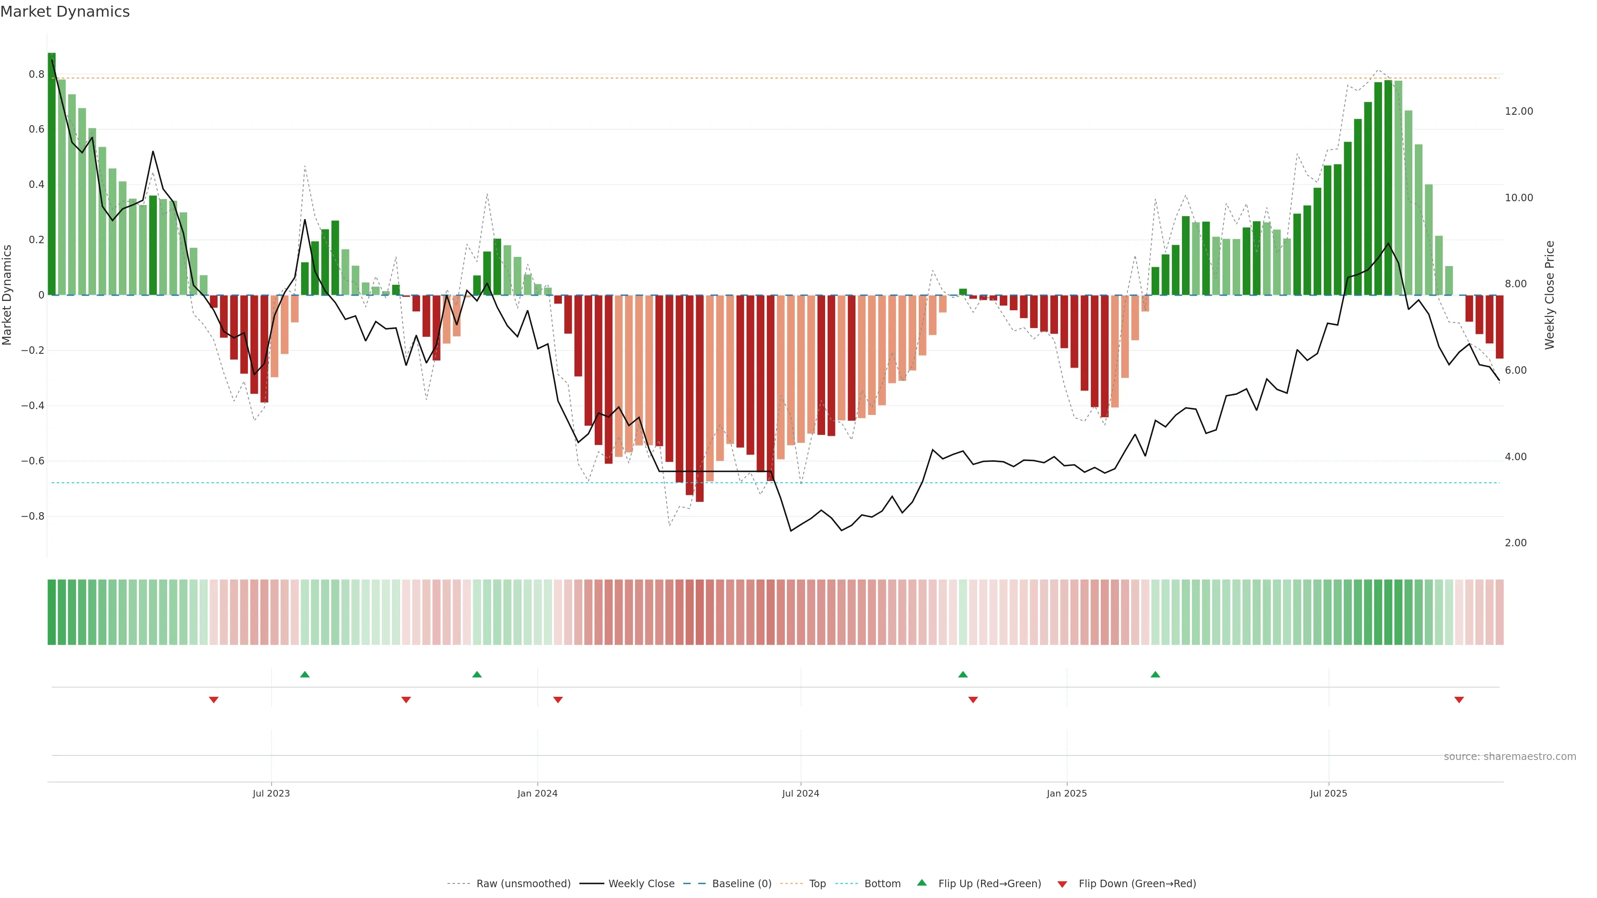
Task: Click the Jan 2025 x-axis label
Action: (x=1066, y=793)
